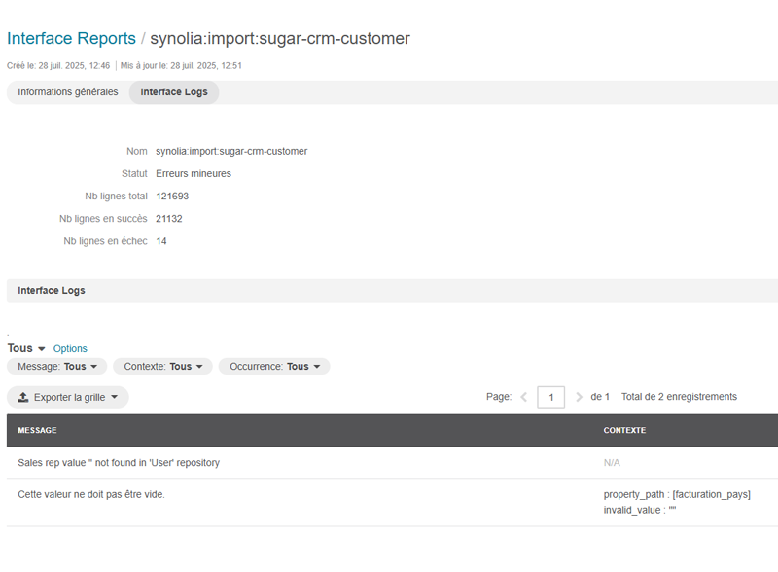Expand the Occurrence filter dropdown
This screenshot has height=572, width=778.
point(274,367)
